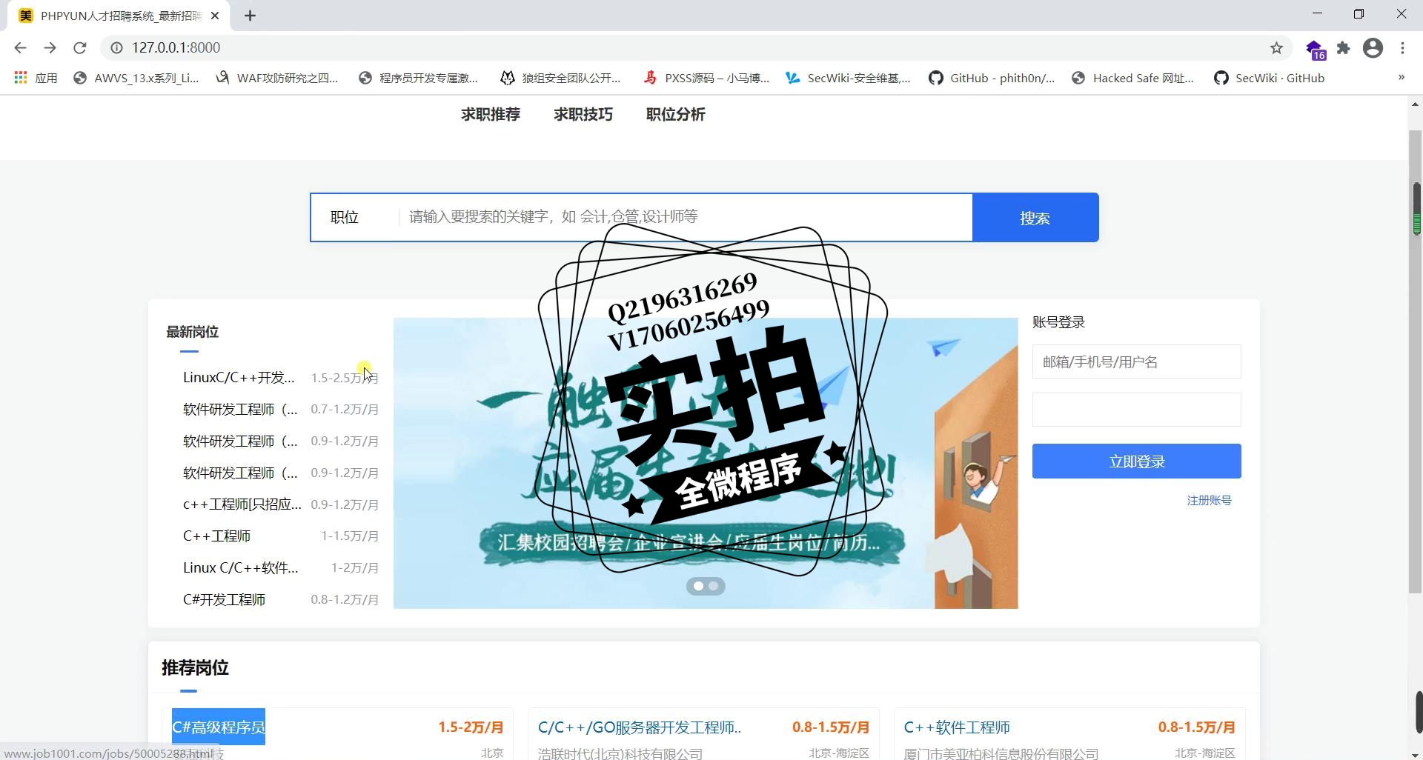Image resolution: width=1423 pixels, height=760 pixels.
Task: Select the first banner carousel dot
Action: [x=698, y=586]
